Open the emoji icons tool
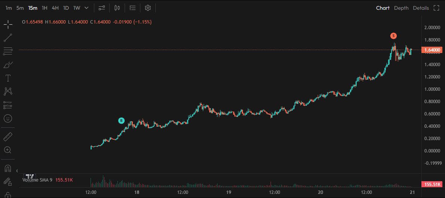445x198 pixels. pyautogui.click(x=8, y=118)
